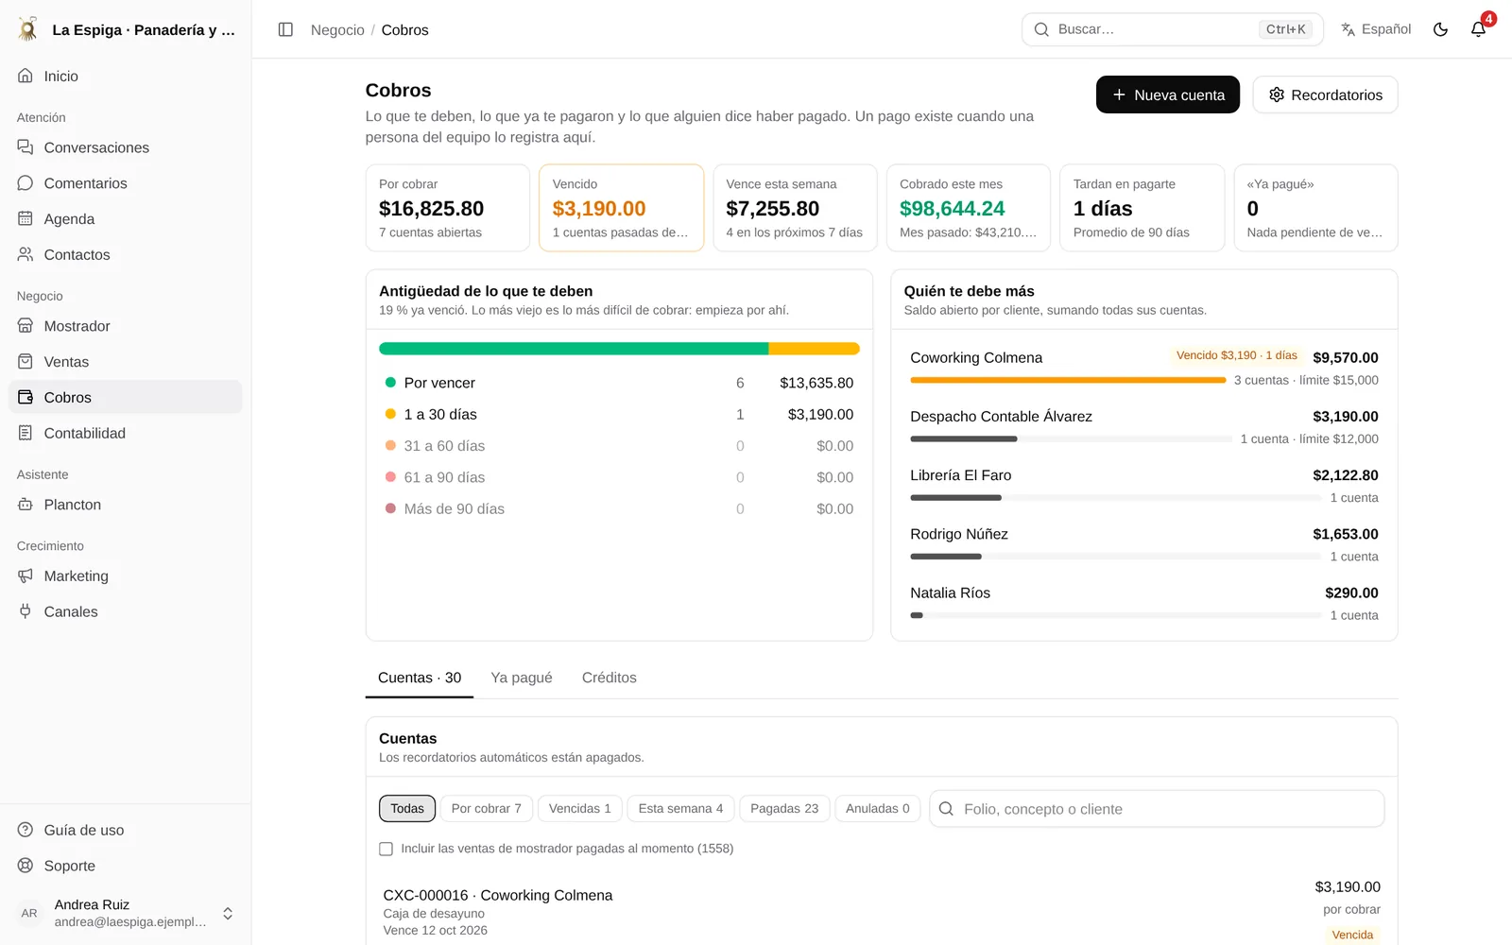Go to Cobros in the sidebar
Viewport: 1512px width, 945px height.
pyautogui.click(x=125, y=398)
